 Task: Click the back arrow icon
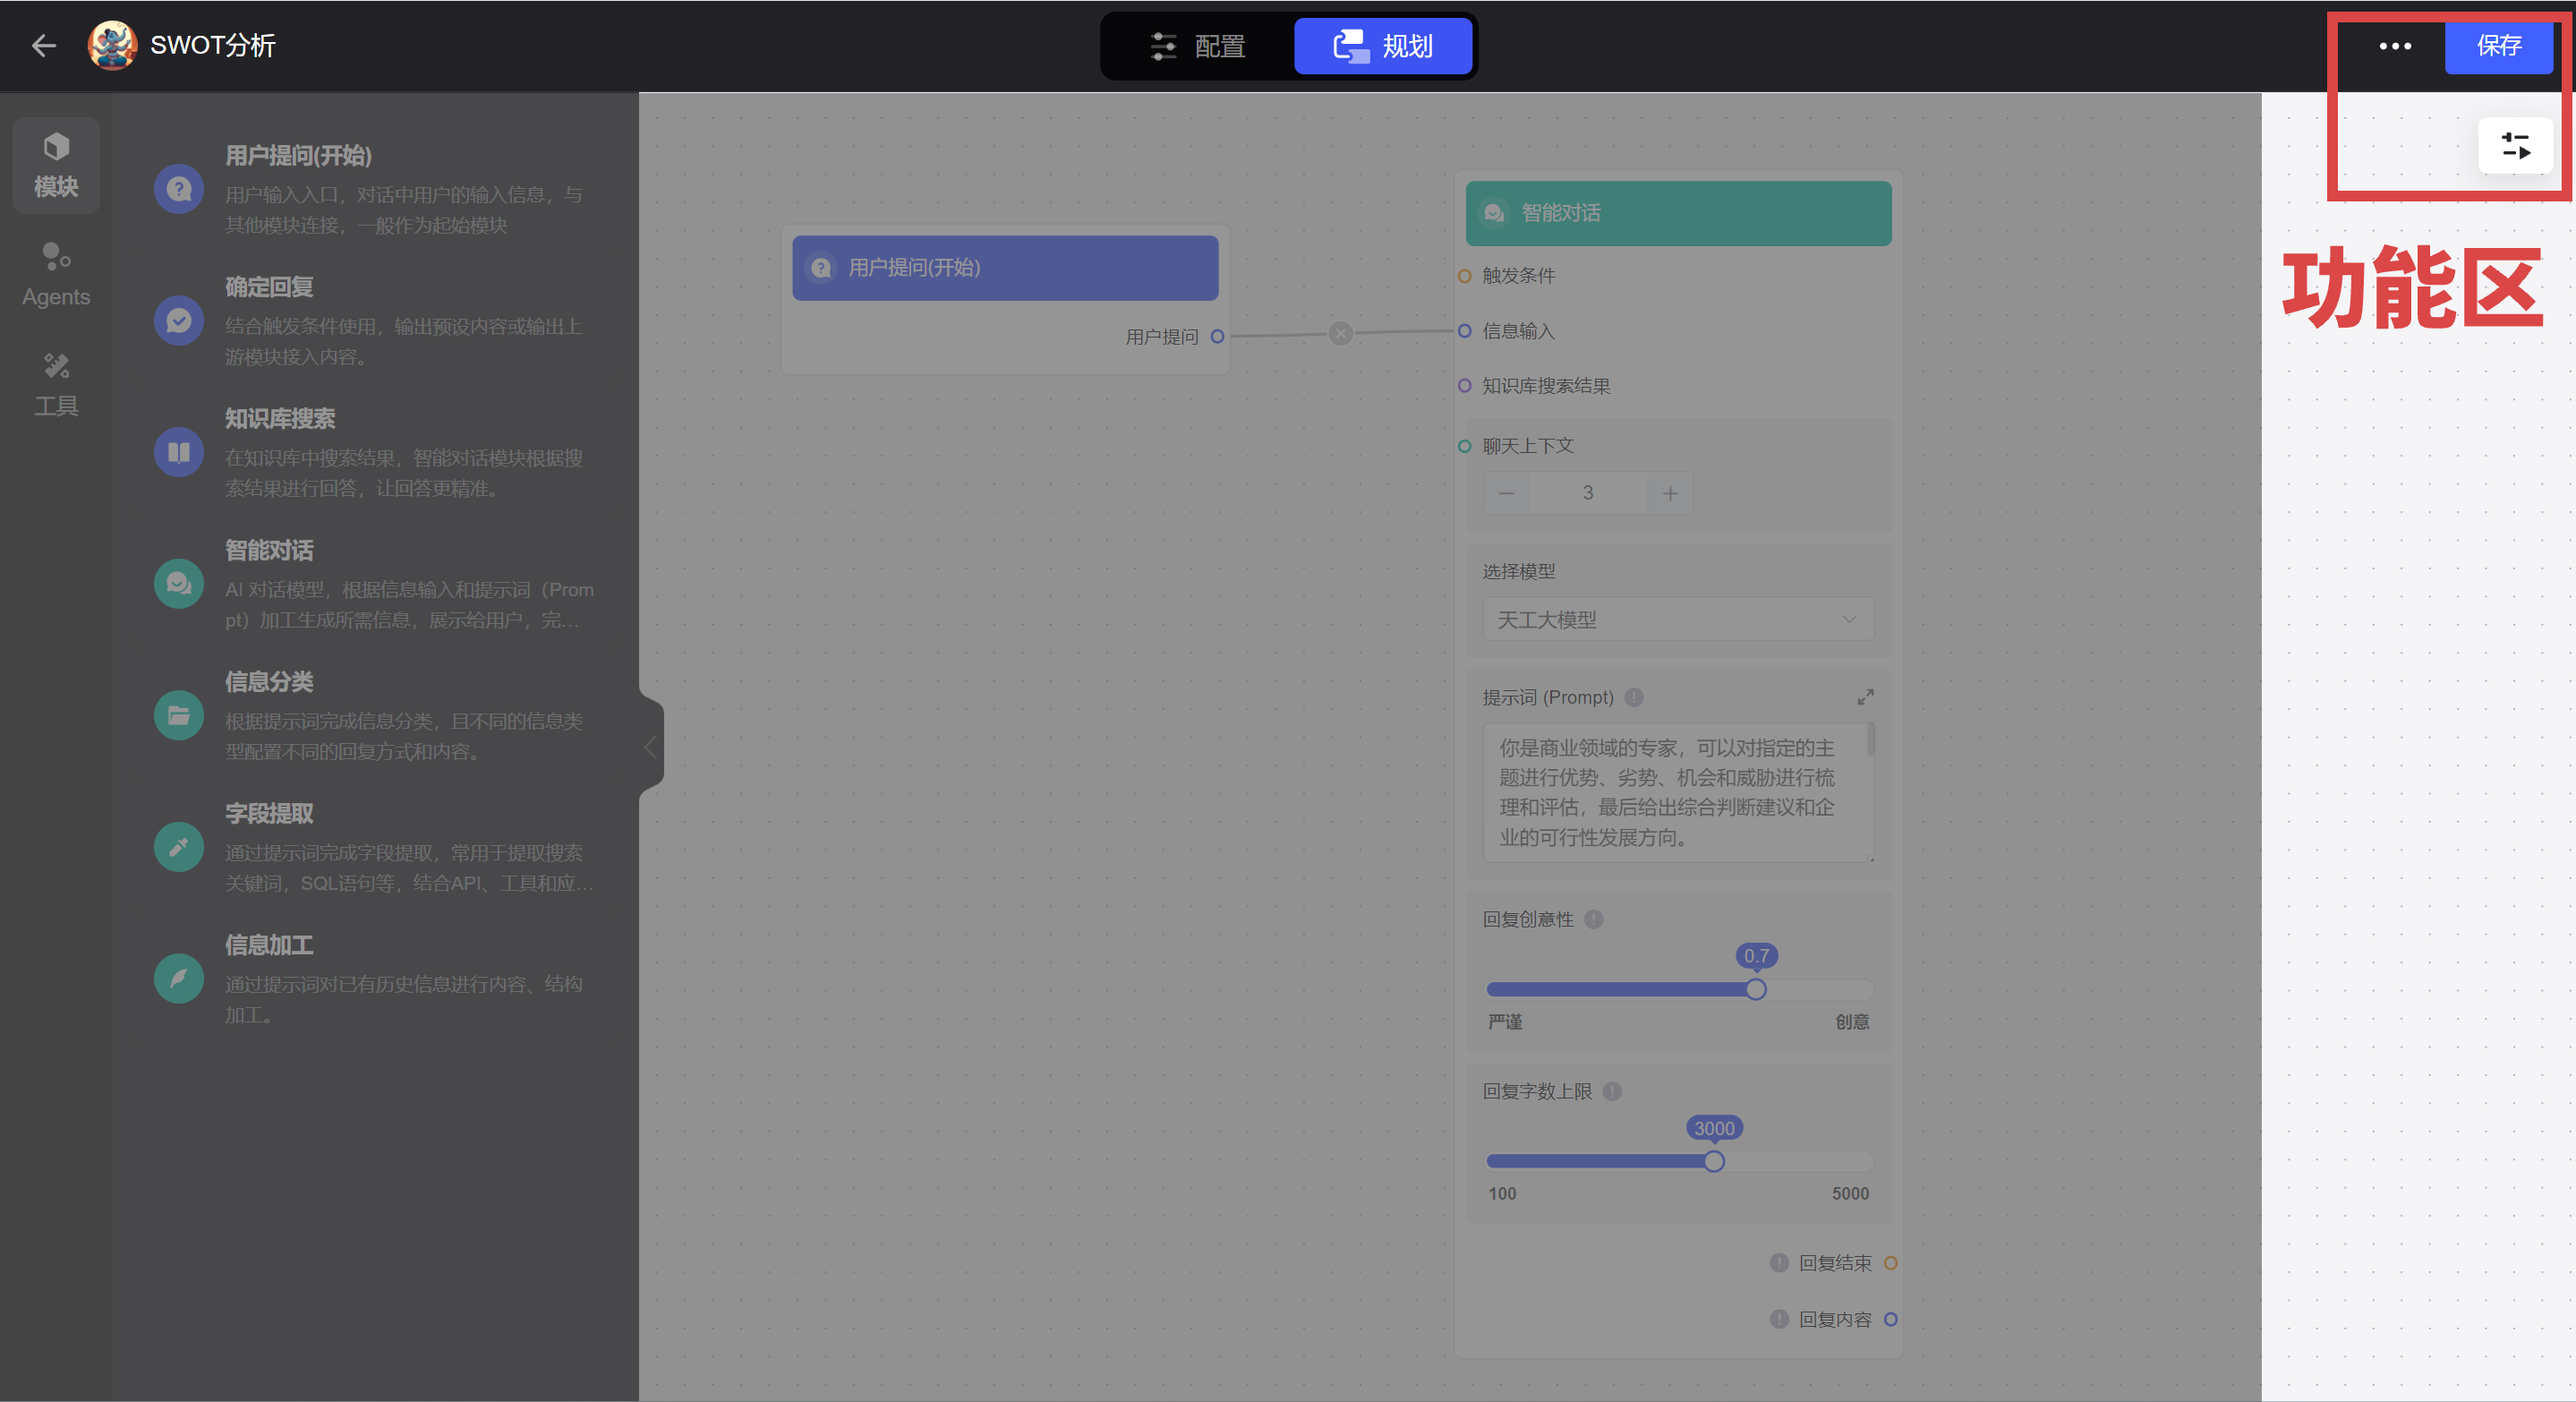click(x=43, y=45)
